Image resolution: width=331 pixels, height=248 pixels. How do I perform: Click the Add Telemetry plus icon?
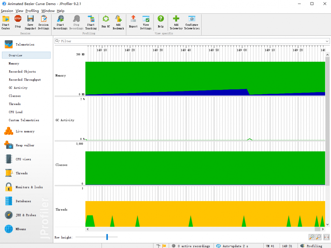click(176, 22)
